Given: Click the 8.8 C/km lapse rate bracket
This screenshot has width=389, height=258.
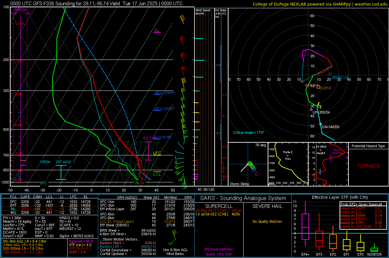Looking at the screenshot, I should coord(148,151).
